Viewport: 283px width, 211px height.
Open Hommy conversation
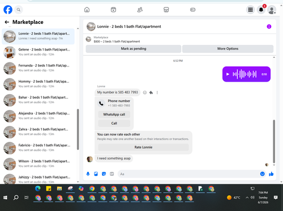[38, 84]
